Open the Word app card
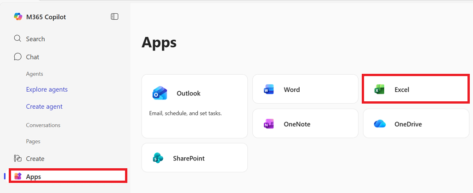The image size is (473, 193). click(x=305, y=89)
